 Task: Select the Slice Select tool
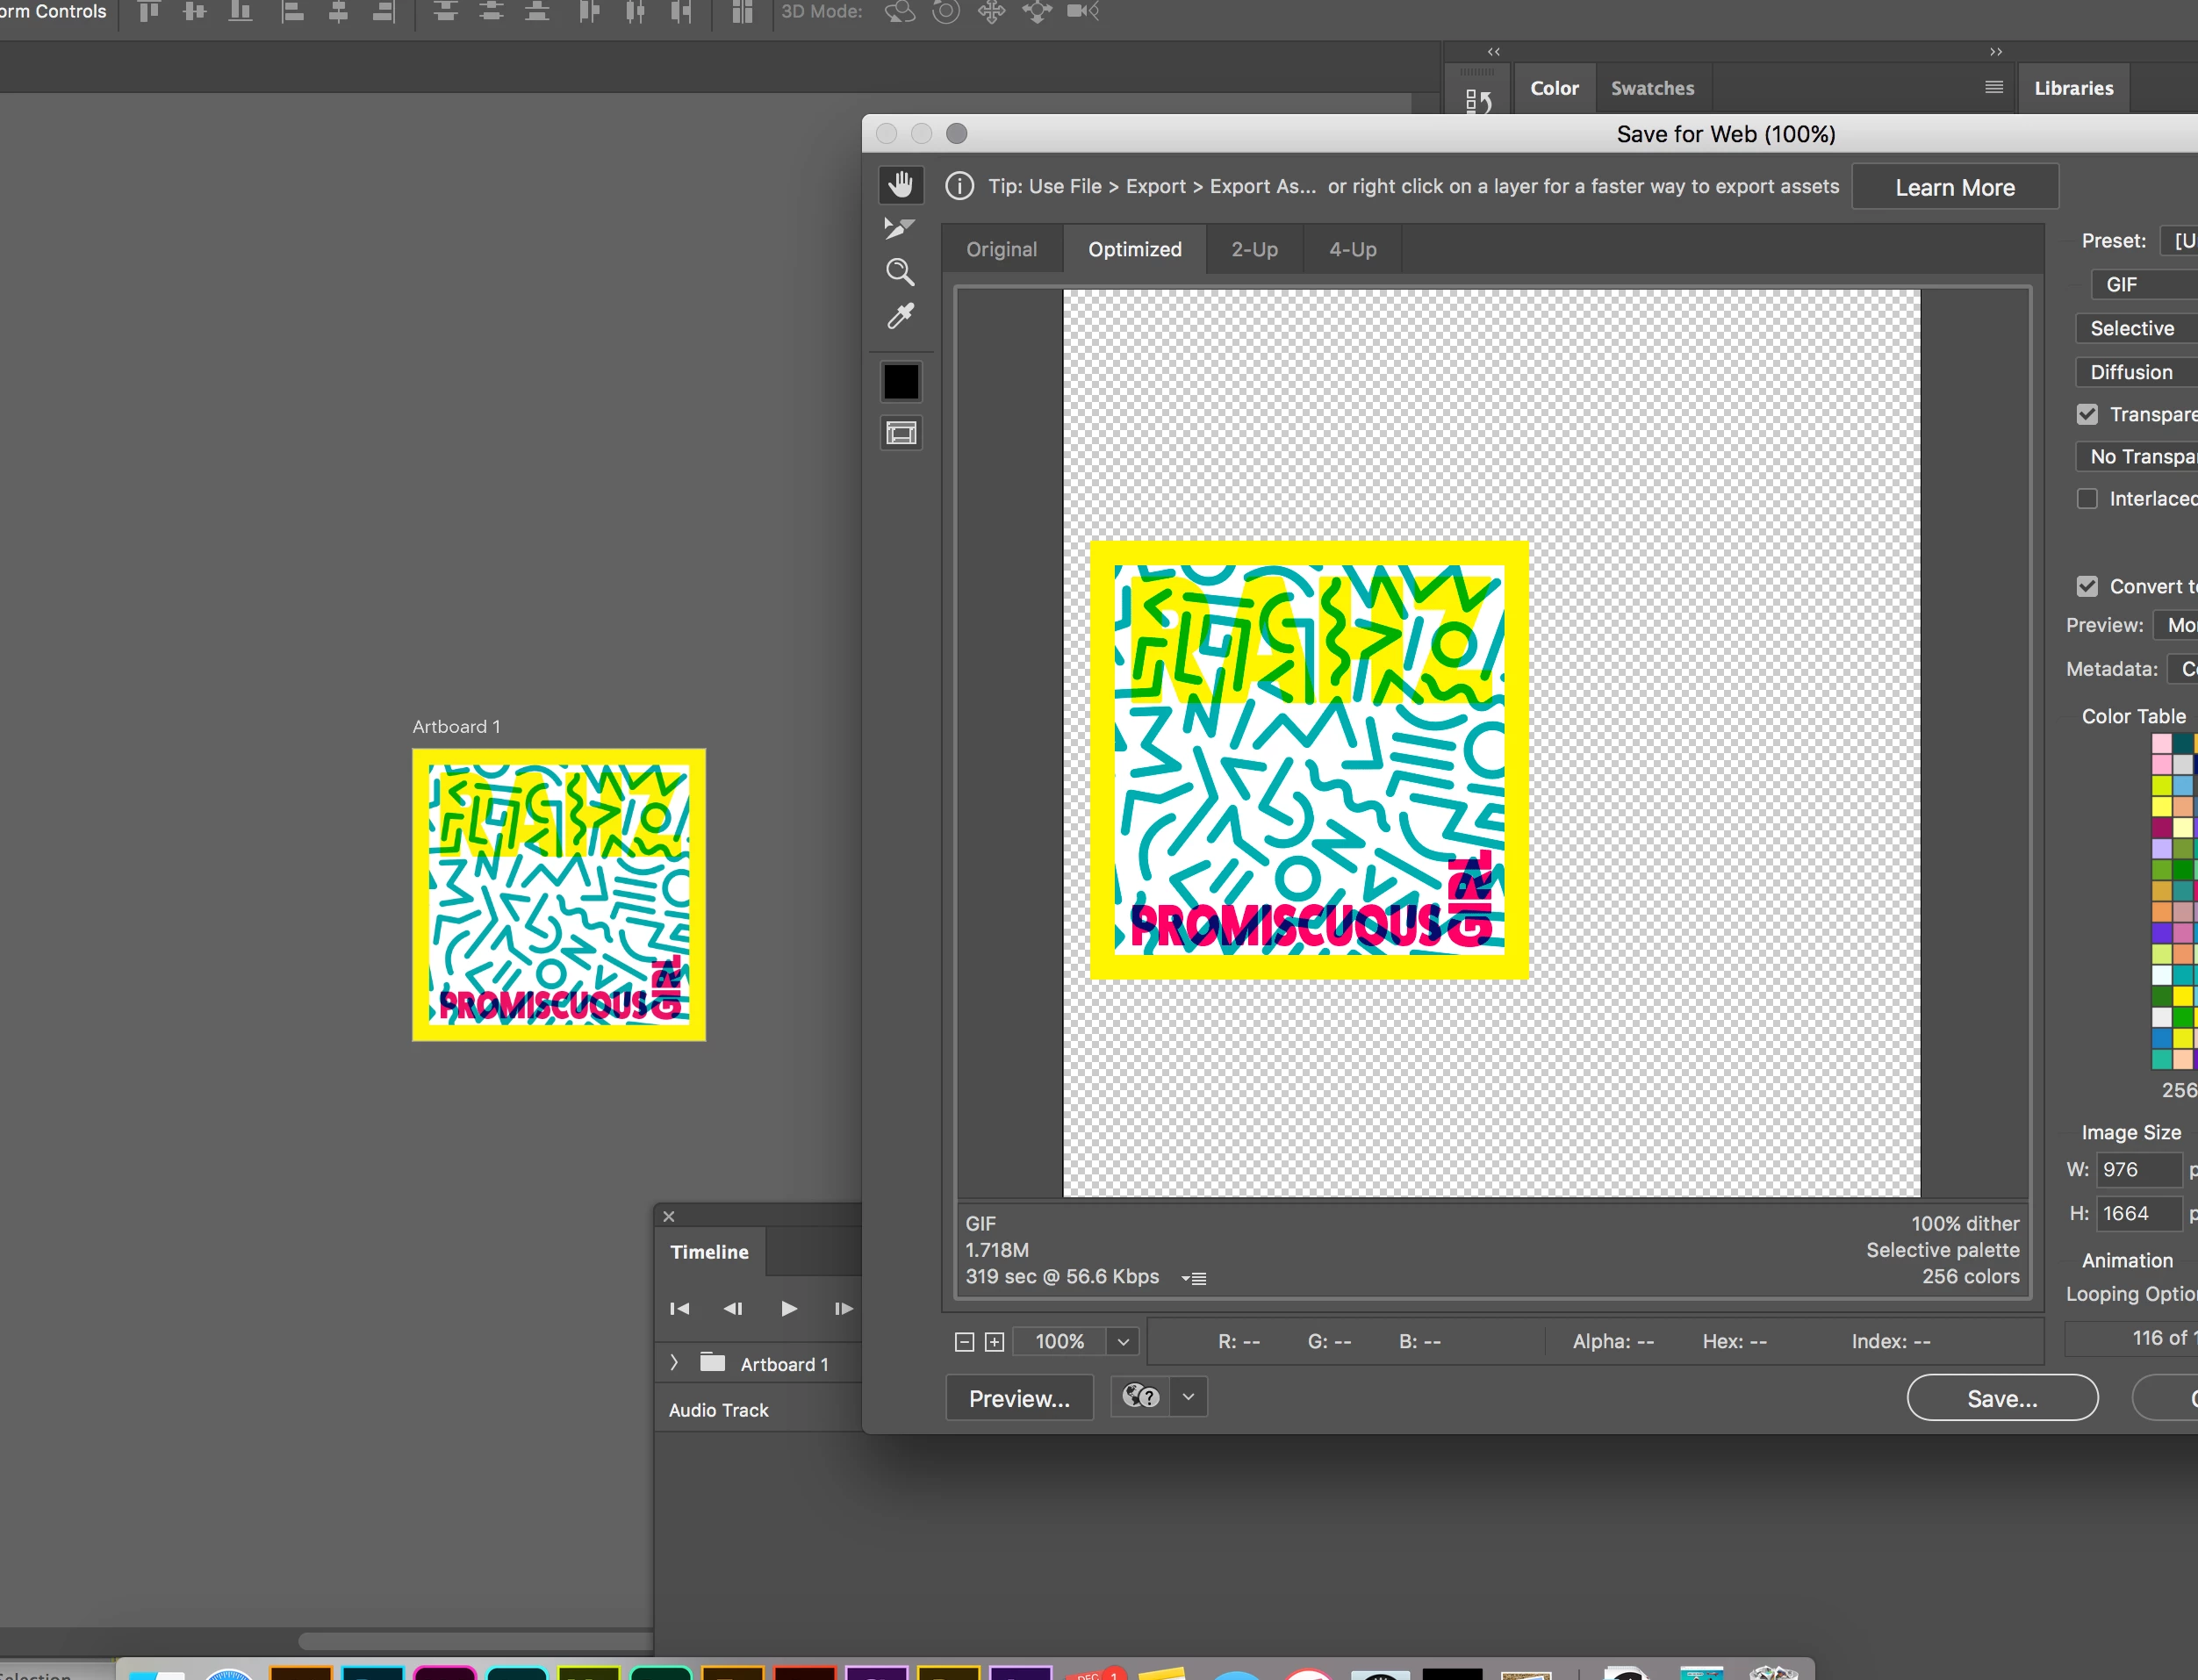click(900, 229)
